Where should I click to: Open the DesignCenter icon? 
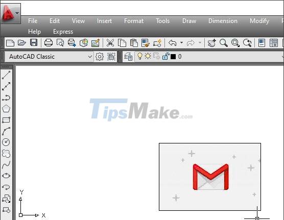click(273, 43)
